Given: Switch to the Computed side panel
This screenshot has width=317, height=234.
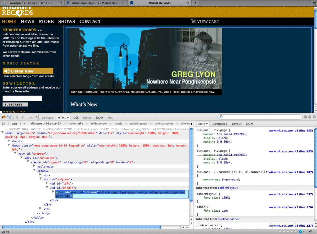Looking at the screenshot, I should (x=220, y=124).
